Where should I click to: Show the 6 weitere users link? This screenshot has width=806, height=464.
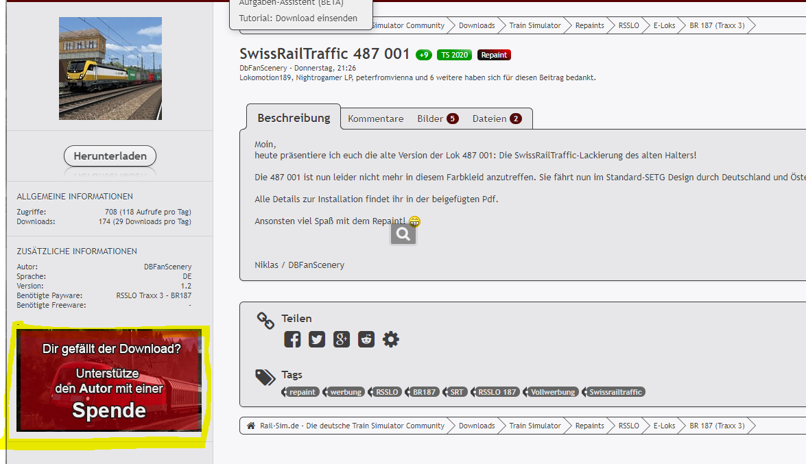(x=447, y=77)
